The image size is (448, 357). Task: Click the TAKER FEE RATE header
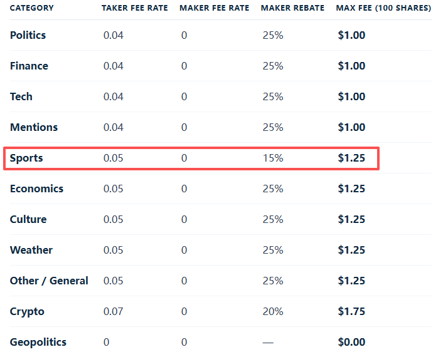click(x=134, y=8)
